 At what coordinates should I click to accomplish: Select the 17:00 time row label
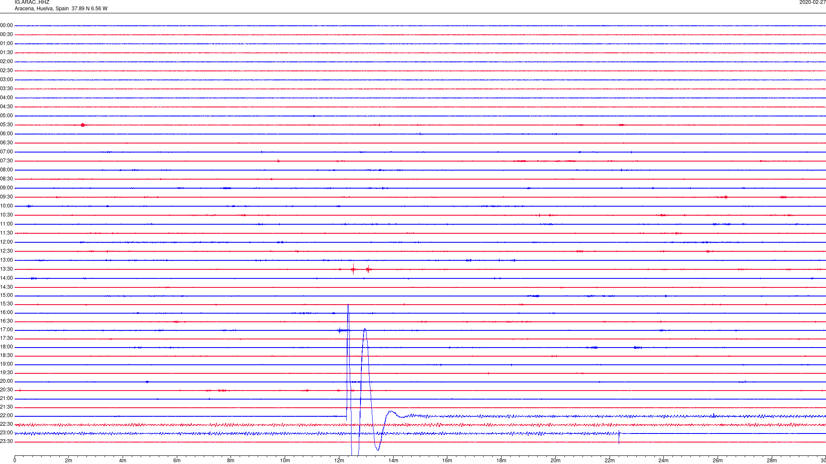pos(6,330)
